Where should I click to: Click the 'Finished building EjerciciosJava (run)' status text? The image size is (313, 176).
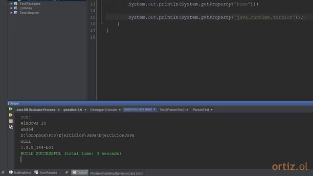point(116,174)
